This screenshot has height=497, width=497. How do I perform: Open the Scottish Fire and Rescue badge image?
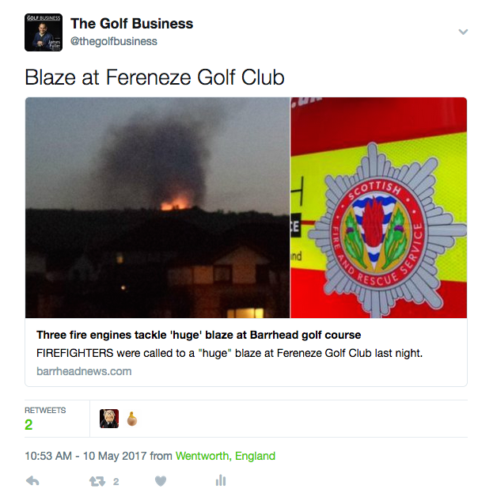pyautogui.click(x=379, y=207)
